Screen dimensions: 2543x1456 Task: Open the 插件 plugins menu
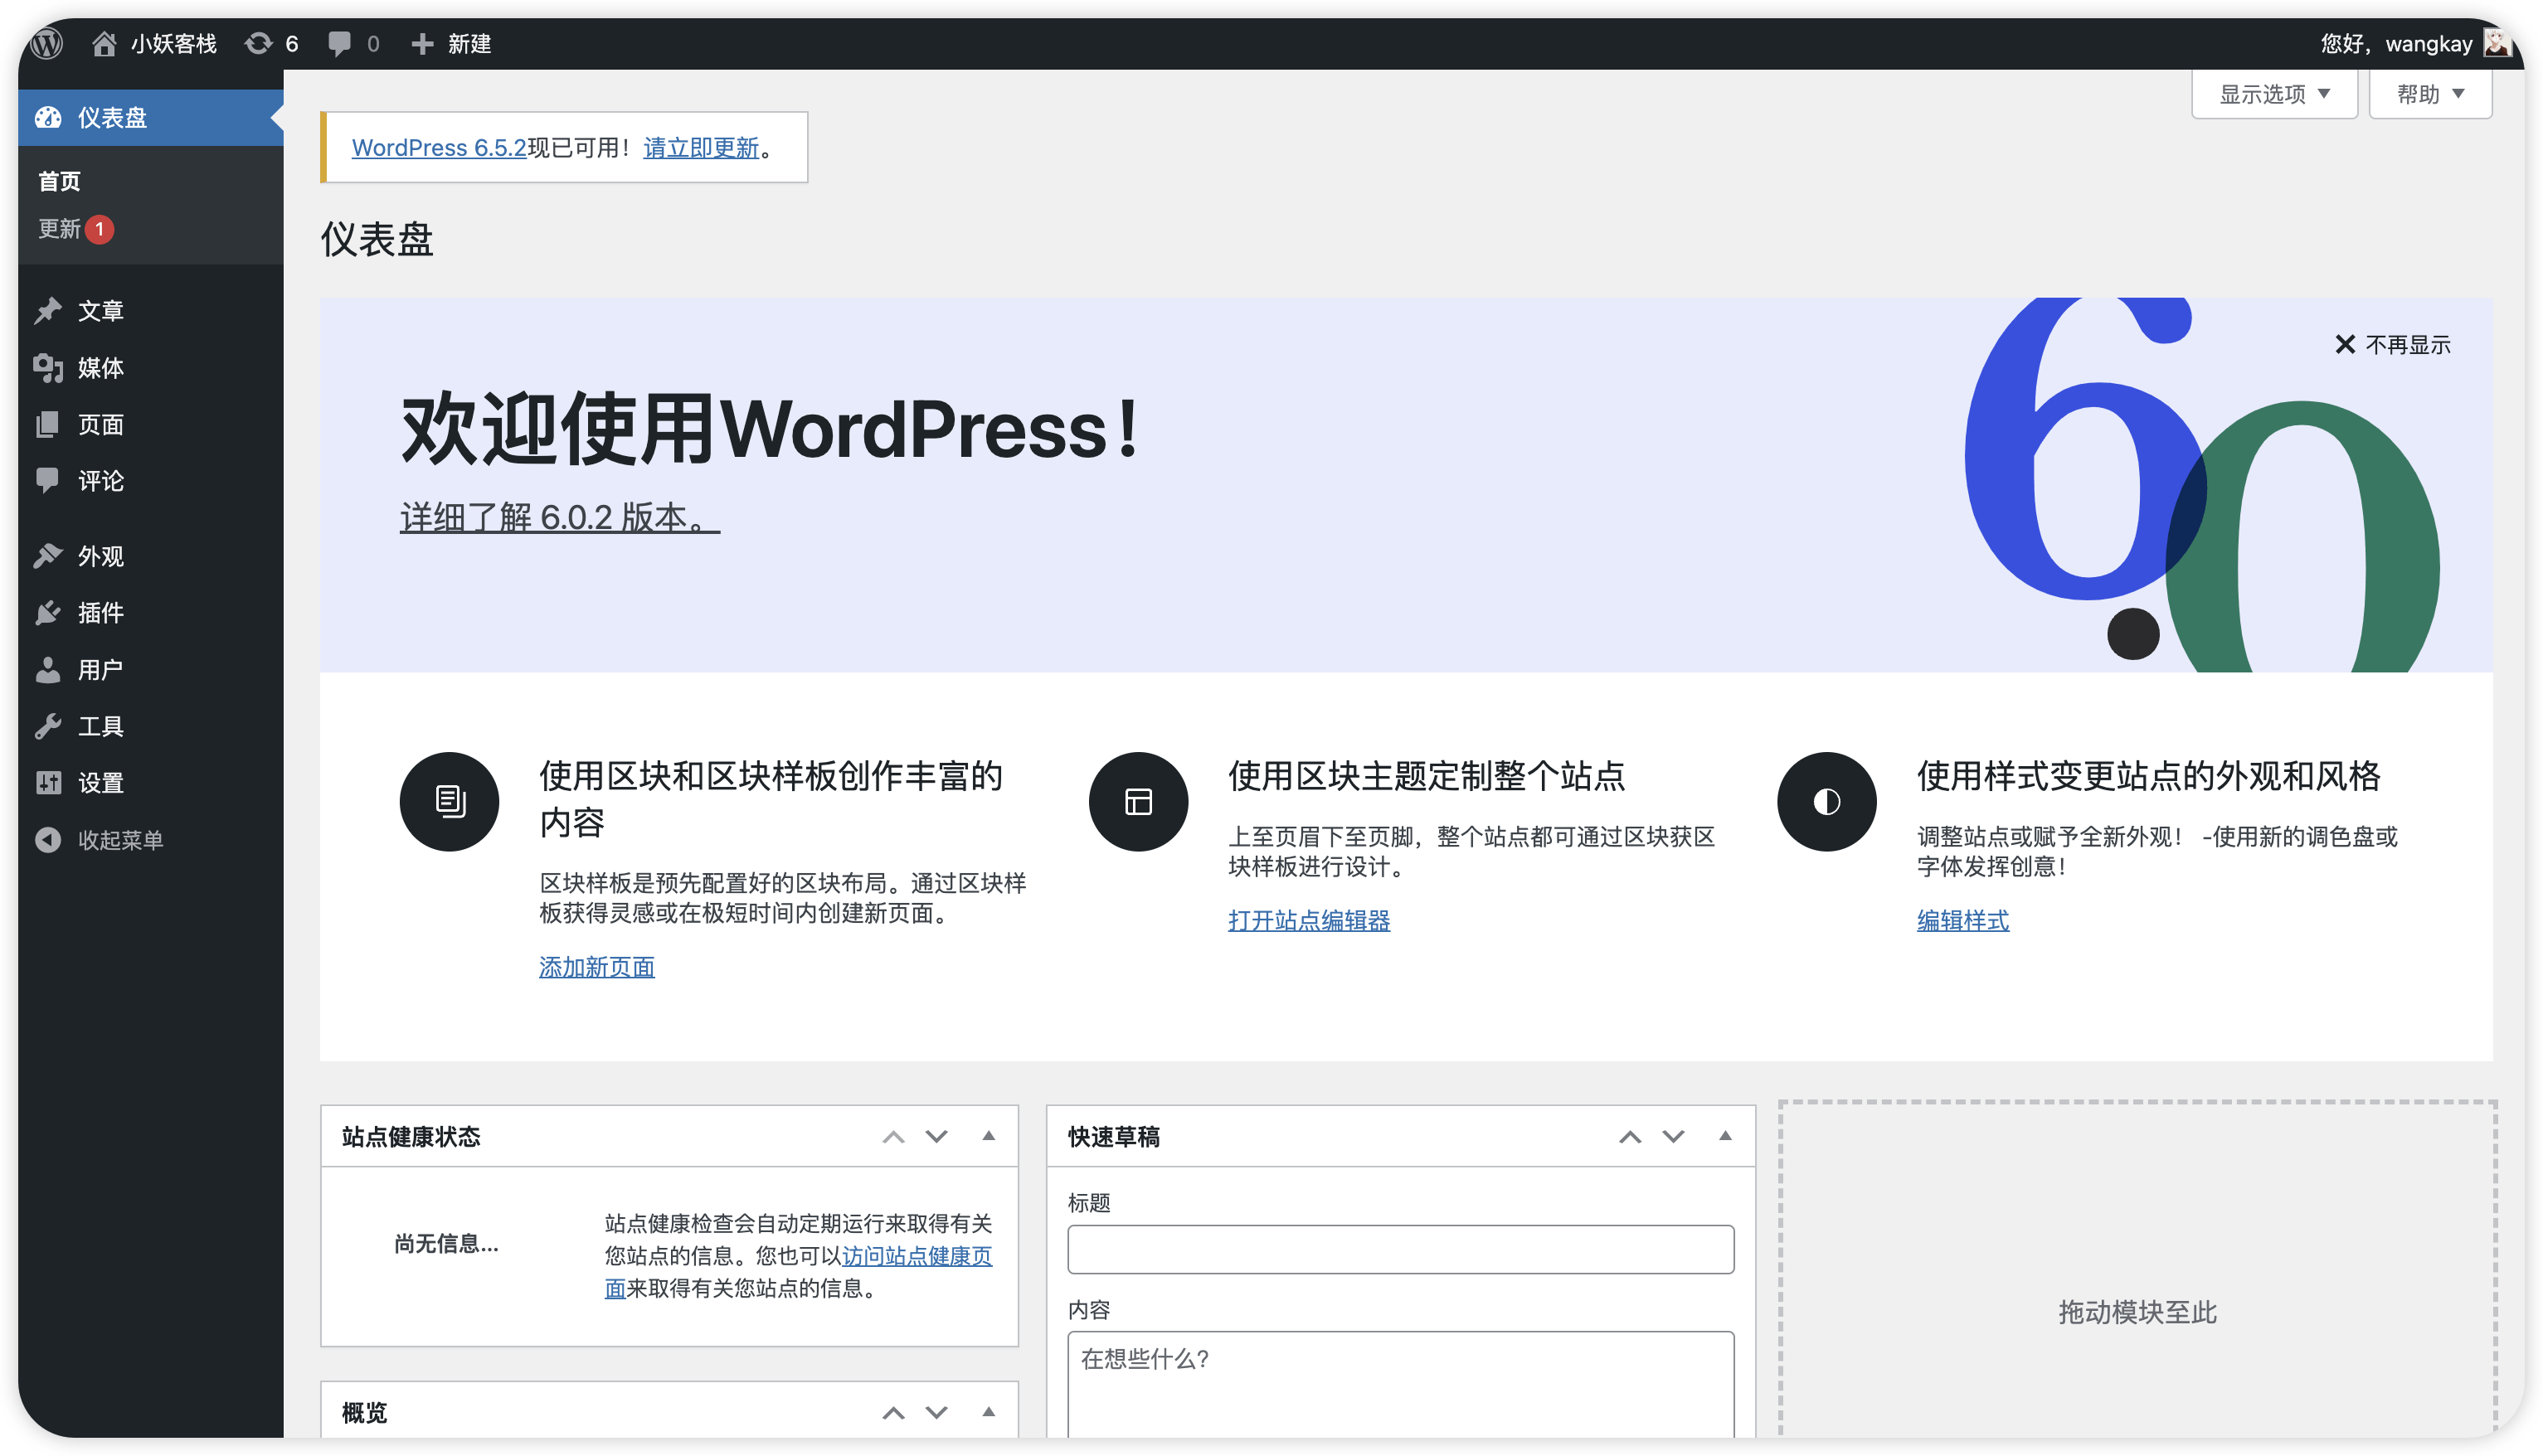100,613
